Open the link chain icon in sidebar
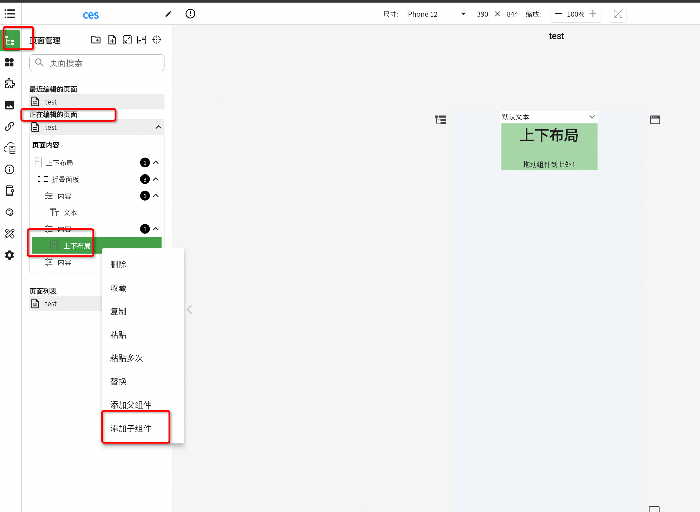 (10, 126)
